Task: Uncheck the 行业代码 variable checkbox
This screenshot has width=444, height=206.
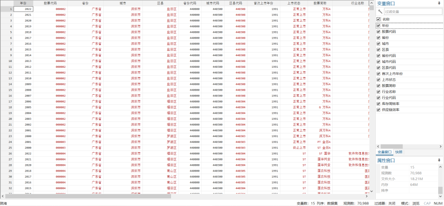Action: tap(378, 98)
